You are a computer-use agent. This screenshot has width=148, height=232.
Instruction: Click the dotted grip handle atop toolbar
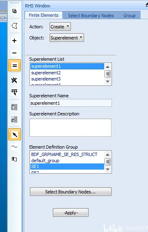[14, 3]
